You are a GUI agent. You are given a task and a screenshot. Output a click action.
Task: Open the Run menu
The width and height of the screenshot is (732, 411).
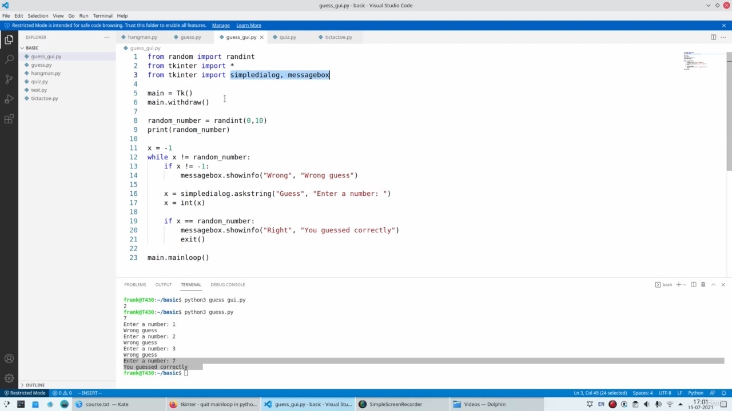pos(84,15)
